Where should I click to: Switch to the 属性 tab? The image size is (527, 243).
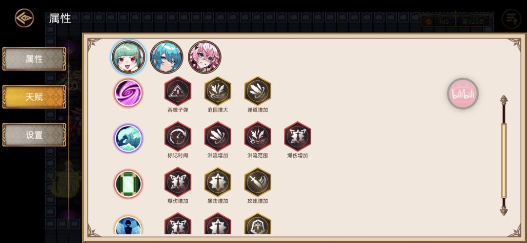[x=34, y=59]
